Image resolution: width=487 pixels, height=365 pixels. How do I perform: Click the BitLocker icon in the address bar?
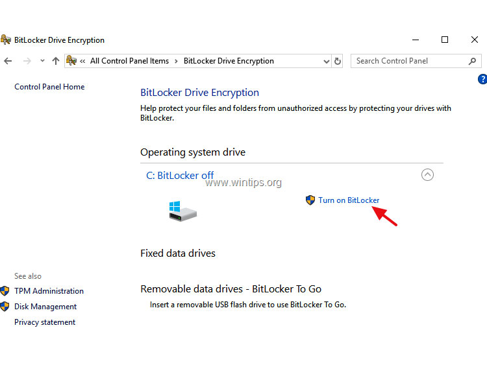[71, 60]
